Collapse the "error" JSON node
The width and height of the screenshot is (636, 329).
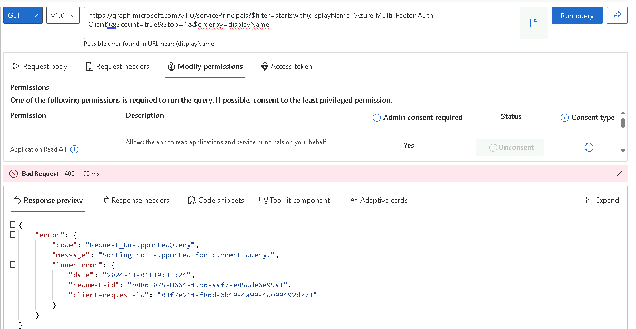pos(13,235)
